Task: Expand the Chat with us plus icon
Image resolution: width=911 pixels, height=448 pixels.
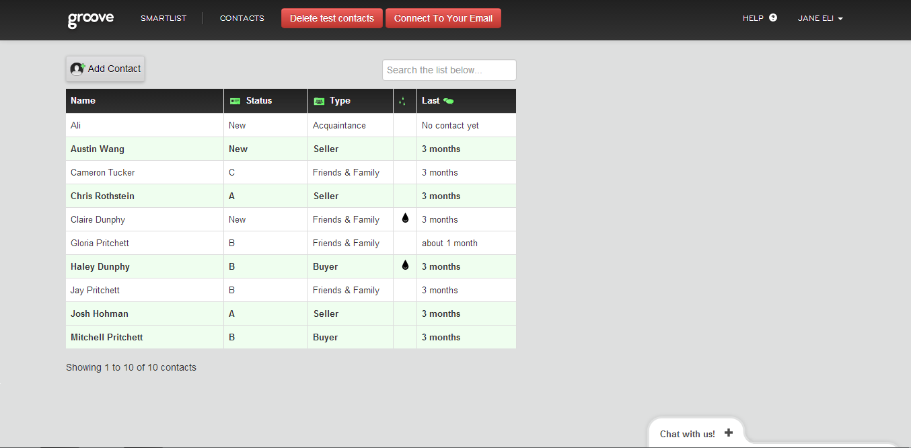Action: [x=729, y=433]
